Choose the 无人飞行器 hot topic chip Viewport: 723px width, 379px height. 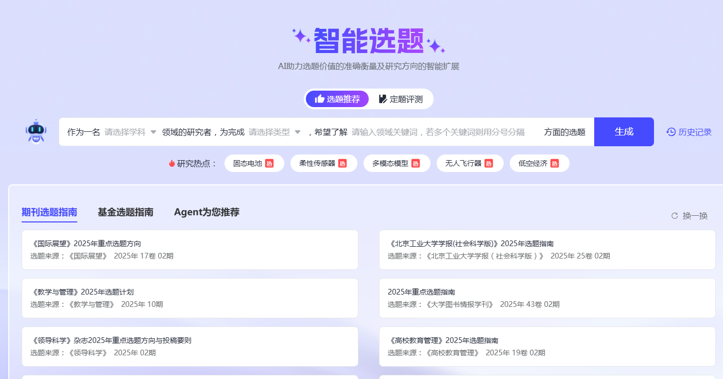pyautogui.click(x=470, y=163)
